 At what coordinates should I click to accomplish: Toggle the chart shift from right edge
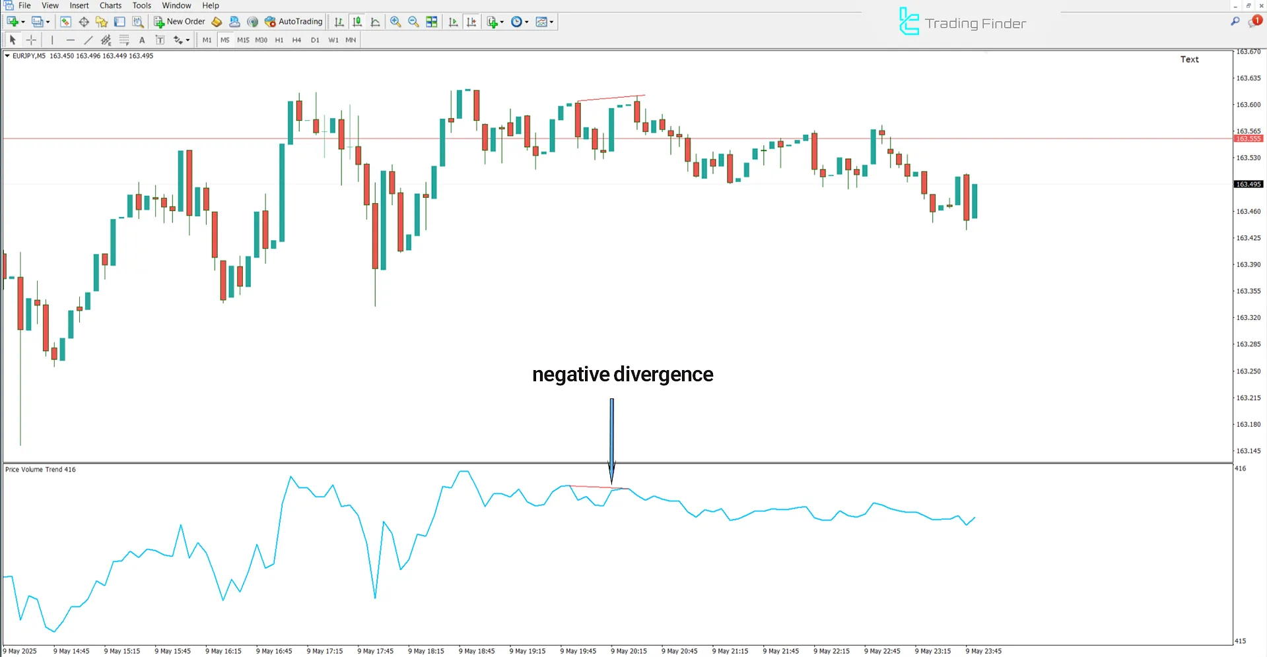click(x=471, y=22)
